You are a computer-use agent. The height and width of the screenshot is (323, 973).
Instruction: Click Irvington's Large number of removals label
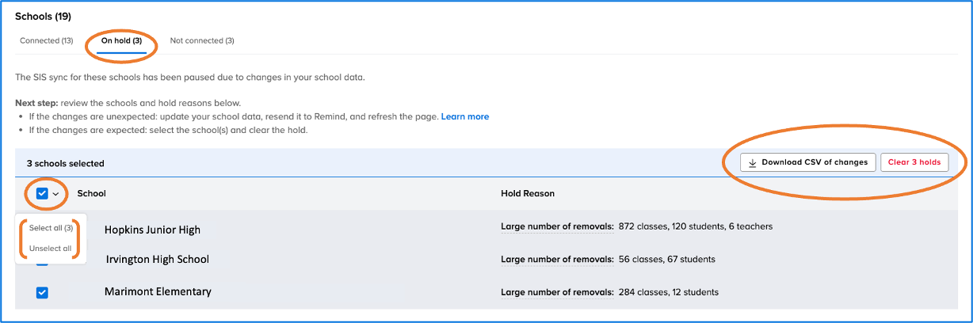click(x=557, y=259)
